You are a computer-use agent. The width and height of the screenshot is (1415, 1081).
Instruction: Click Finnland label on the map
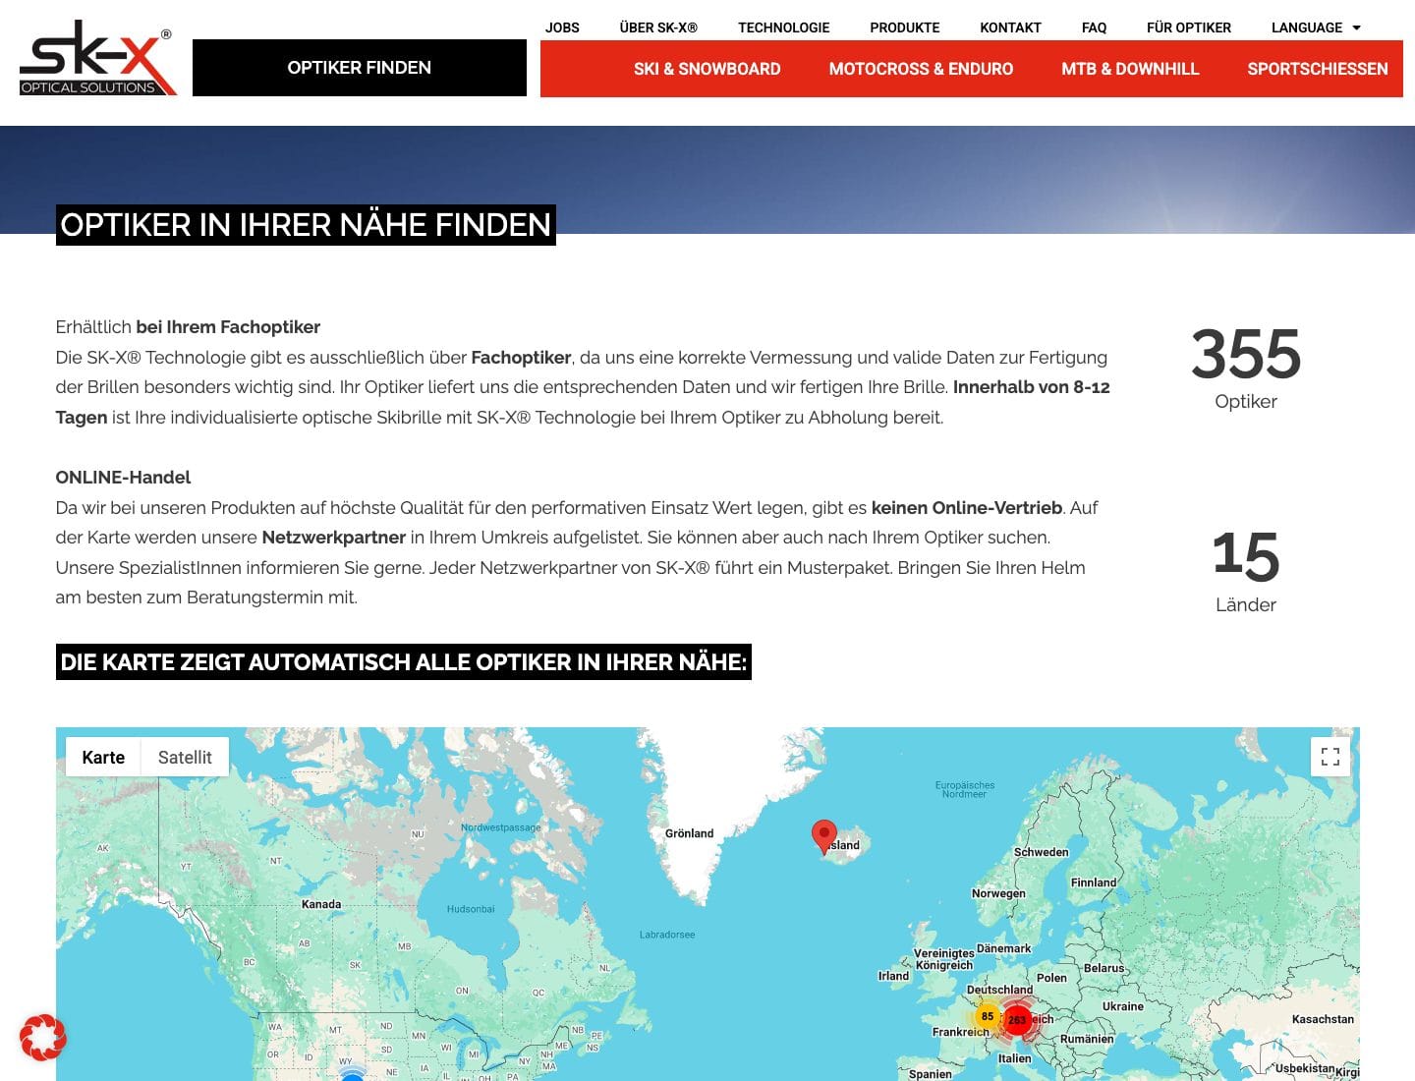click(1094, 882)
